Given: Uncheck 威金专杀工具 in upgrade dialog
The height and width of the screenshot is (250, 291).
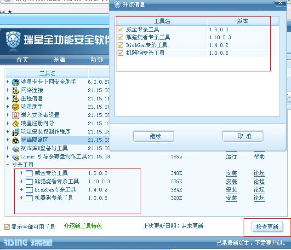Looking at the screenshot, I should click(120, 29).
